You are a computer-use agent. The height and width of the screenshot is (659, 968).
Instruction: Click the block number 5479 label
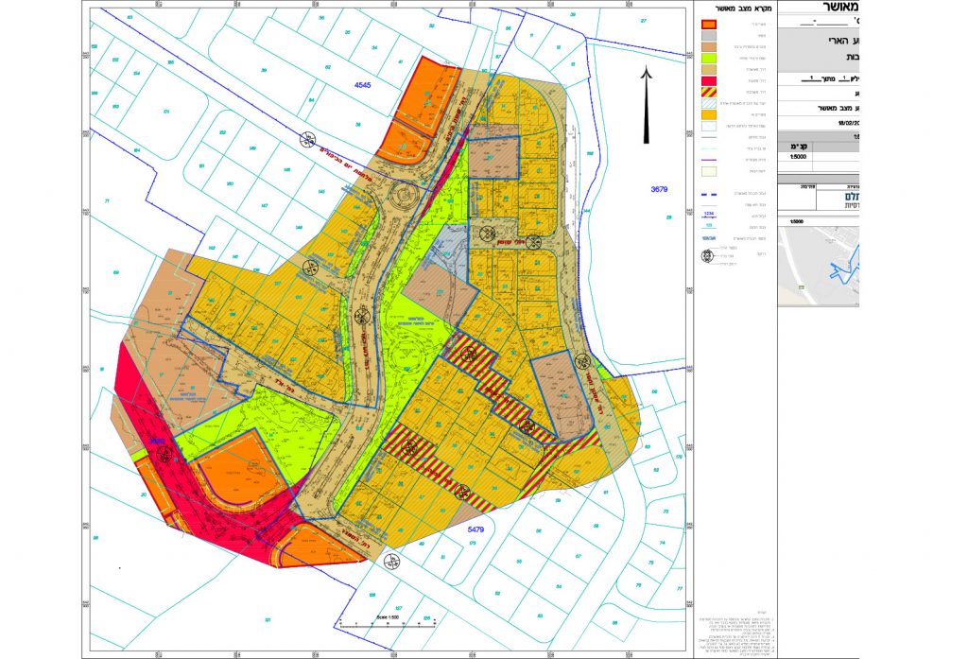pos(475,531)
